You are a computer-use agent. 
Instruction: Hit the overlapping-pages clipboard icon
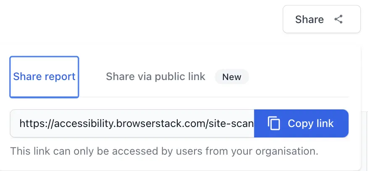[x=274, y=124]
